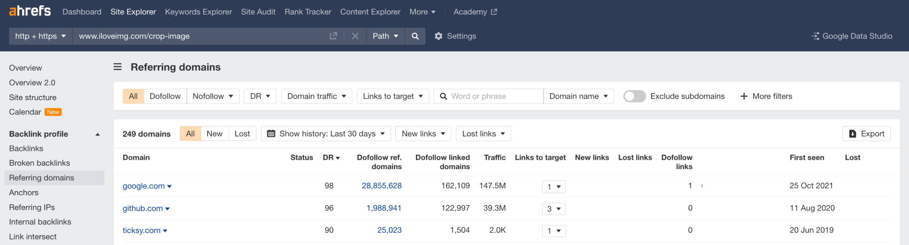Open URL in new tab icon
Screen dimensions: 909x245
point(333,36)
